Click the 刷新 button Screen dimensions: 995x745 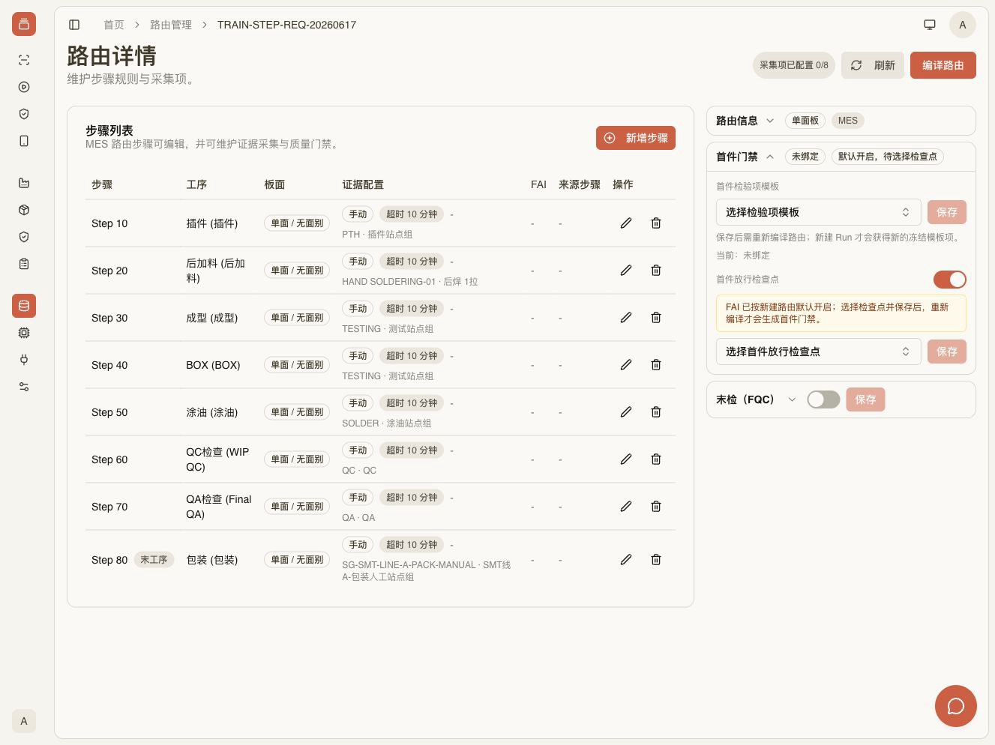(873, 65)
